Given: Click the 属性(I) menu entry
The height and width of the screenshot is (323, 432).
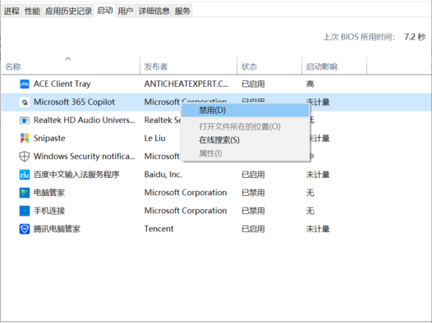Looking at the screenshot, I should click(246, 153).
